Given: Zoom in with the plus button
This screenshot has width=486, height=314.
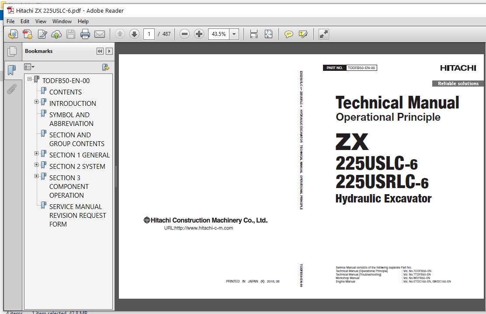Looking at the screenshot, I should pos(199,34).
